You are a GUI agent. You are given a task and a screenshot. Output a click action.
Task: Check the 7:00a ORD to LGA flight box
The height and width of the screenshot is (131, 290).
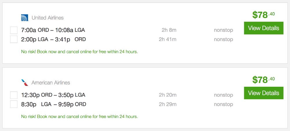point(14,30)
